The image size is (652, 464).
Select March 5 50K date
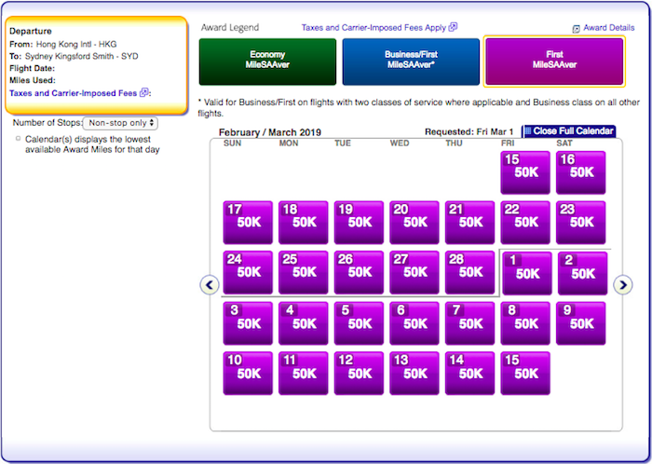(359, 323)
